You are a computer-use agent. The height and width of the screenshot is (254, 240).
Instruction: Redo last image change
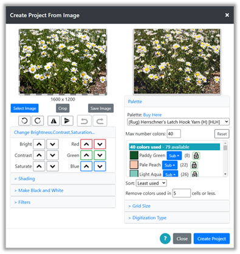point(100,121)
